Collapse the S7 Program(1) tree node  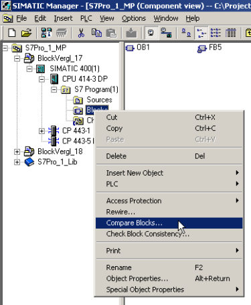click(x=54, y=90)
